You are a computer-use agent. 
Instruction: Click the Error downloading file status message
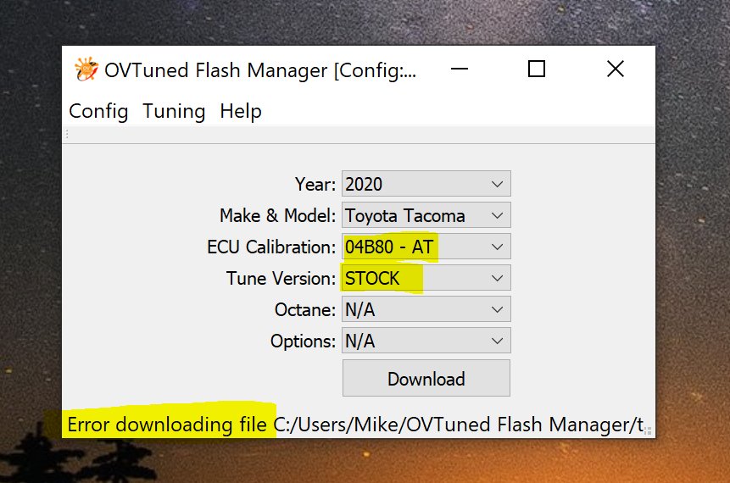coord(355,425)
